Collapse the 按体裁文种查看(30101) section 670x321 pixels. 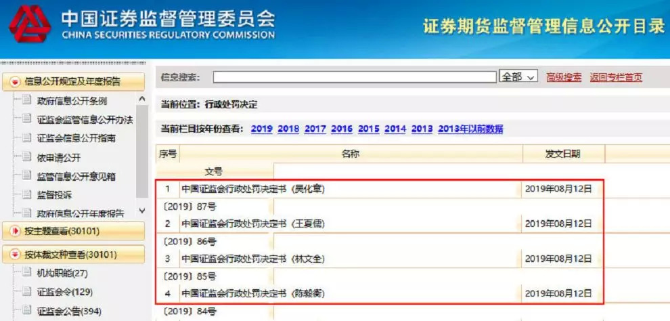[x=74, y=255]
